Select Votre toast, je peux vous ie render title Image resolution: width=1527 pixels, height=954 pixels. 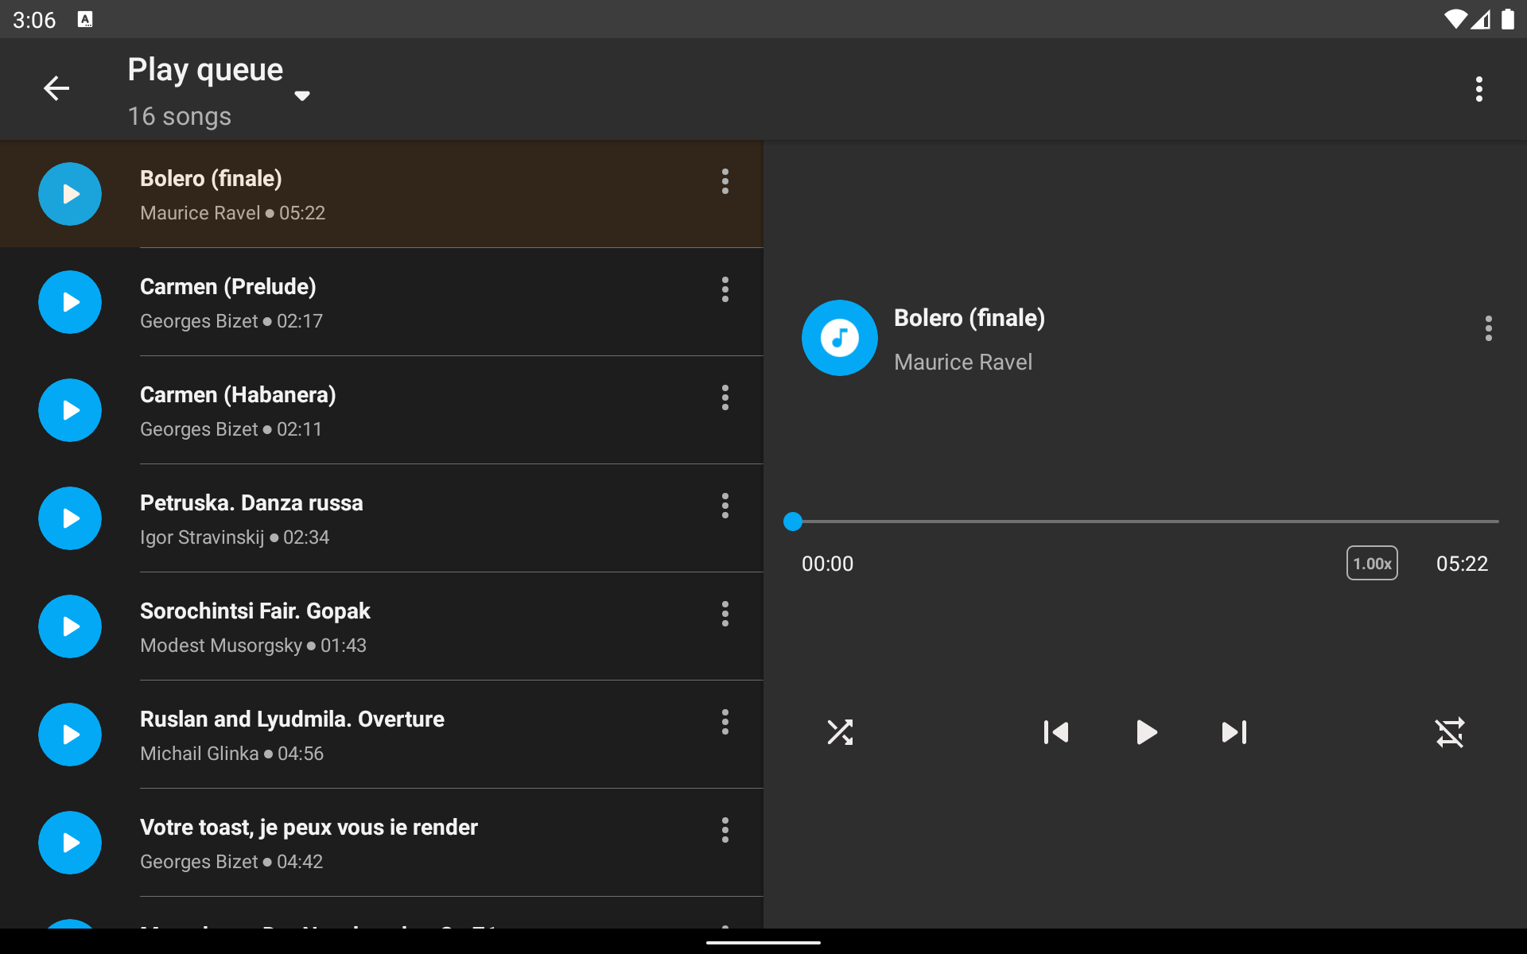pyautogui.click(x=309, y=828)
